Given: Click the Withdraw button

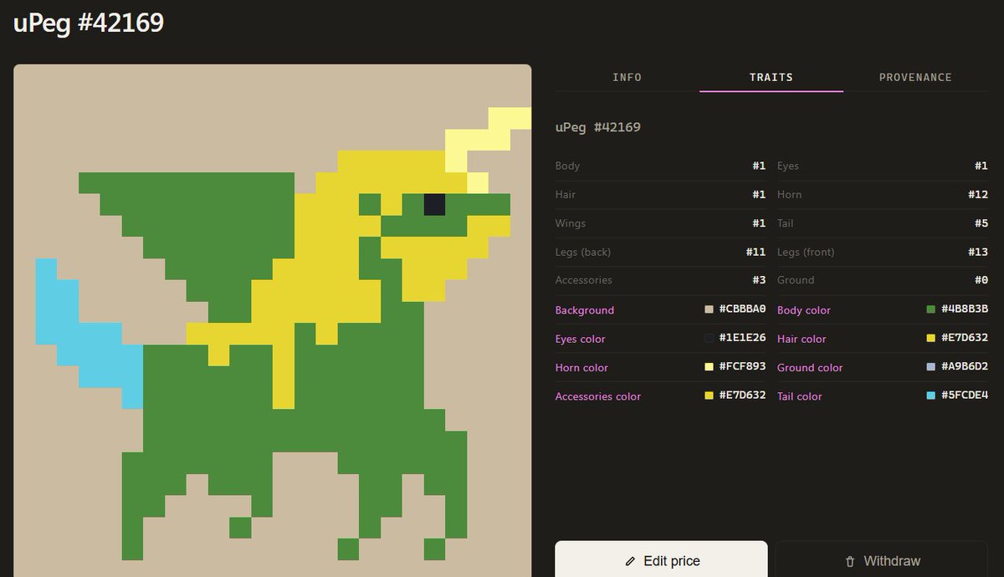Looking at the screenshot, I should coord(882,559).
